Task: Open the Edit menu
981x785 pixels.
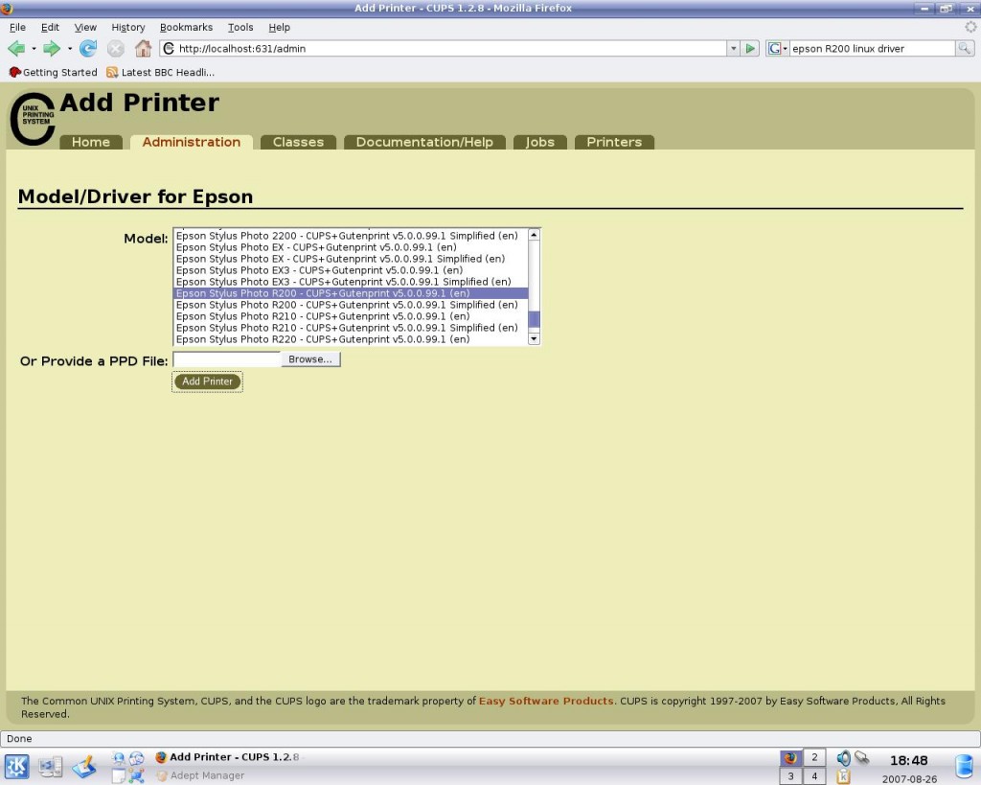Action: pyautogui.click(x=50, y=27)
